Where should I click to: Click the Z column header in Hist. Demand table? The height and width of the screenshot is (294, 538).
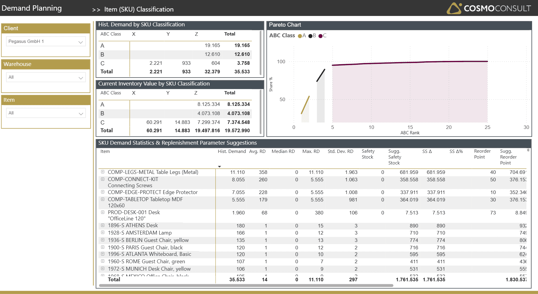[196, 34]
